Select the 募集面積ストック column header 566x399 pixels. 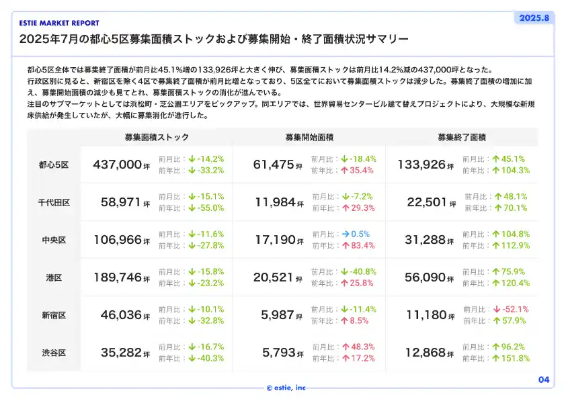click(157, 138)
